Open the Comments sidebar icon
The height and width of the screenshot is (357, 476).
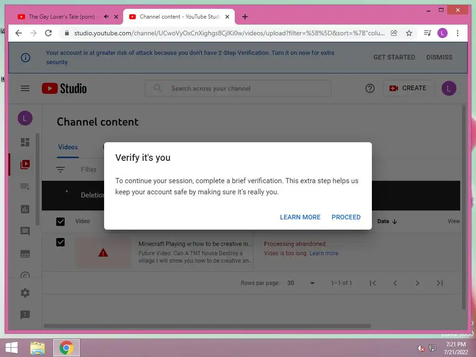coord(25,231)
